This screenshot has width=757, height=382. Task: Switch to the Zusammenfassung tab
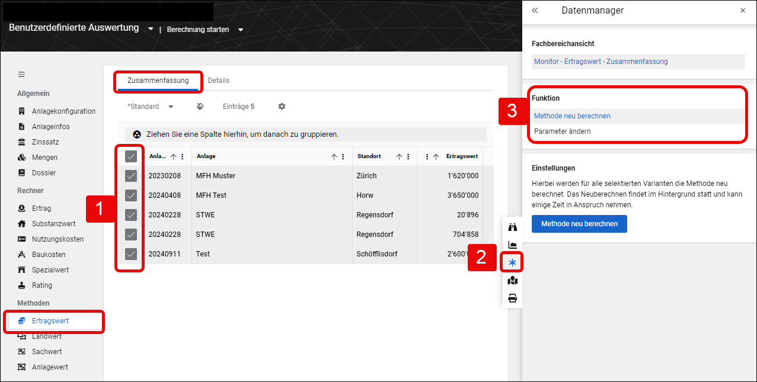click(158, 81)
